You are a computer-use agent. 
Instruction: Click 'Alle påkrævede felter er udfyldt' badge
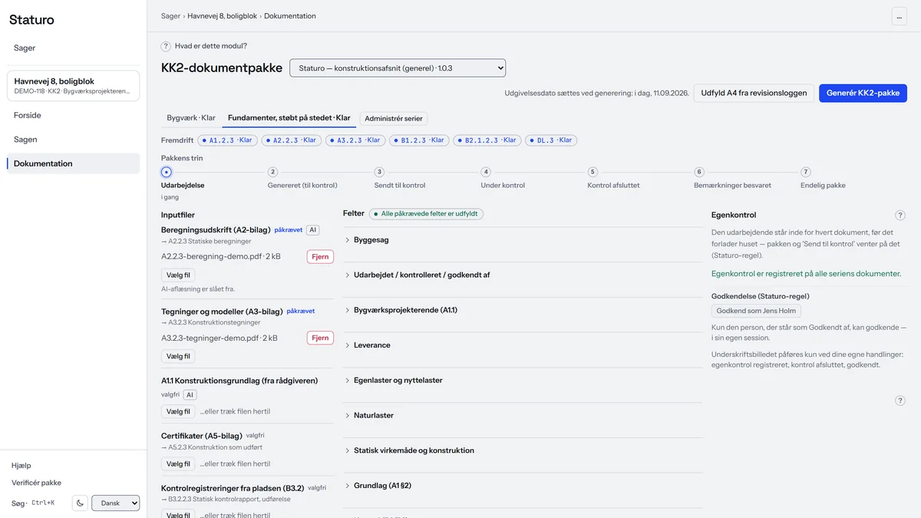(x=427, y=214)
